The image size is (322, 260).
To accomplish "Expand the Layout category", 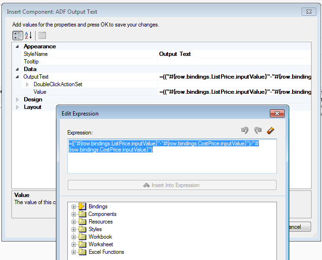I will click(17, 107).
